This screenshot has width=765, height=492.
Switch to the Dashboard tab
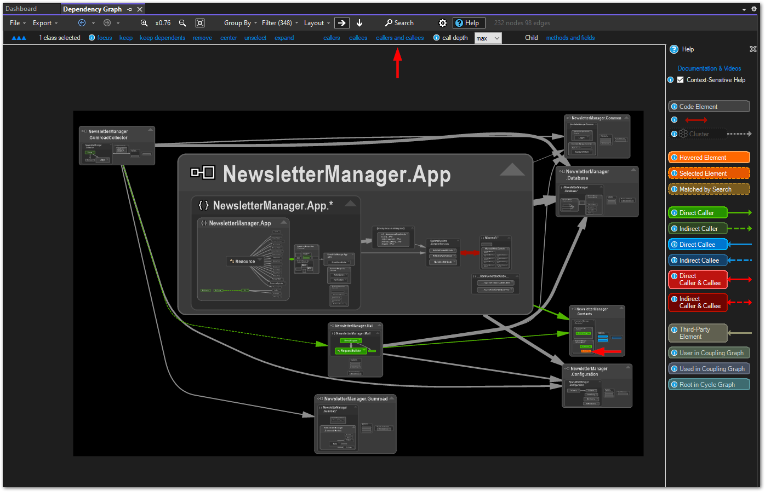click(x=22, y=8)
